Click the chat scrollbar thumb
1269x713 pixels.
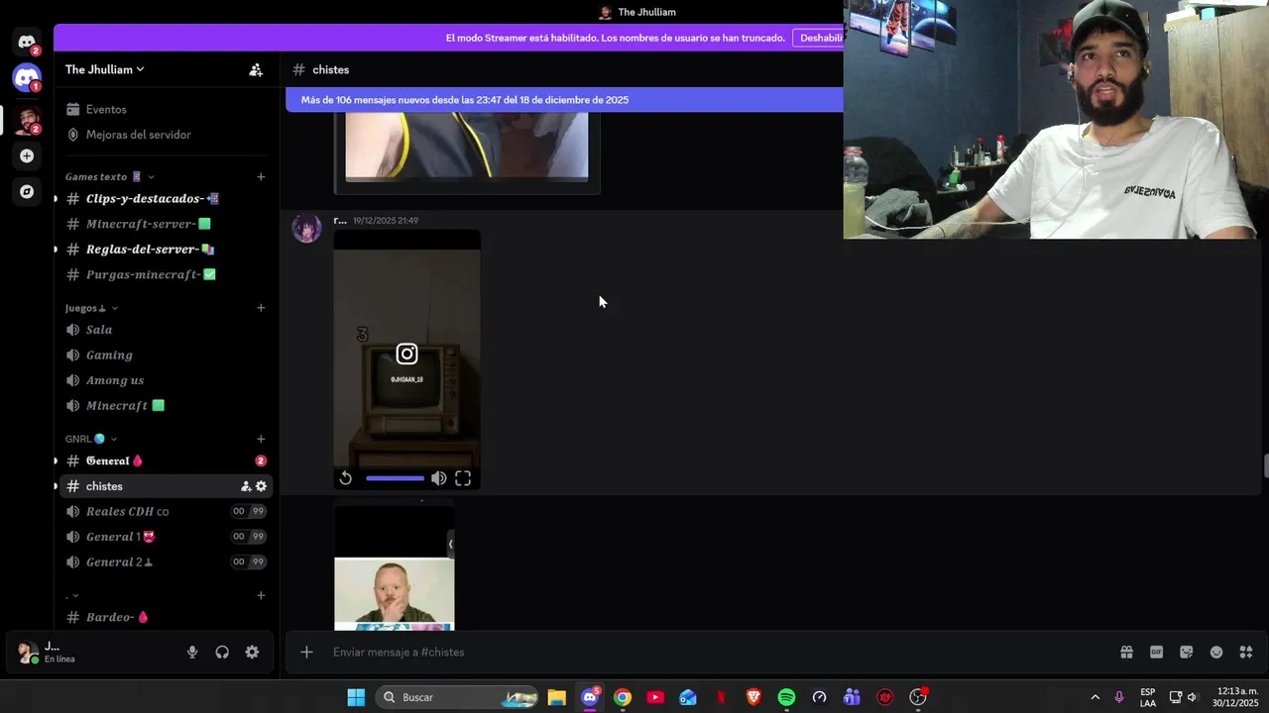click(x=1266, y=465)
